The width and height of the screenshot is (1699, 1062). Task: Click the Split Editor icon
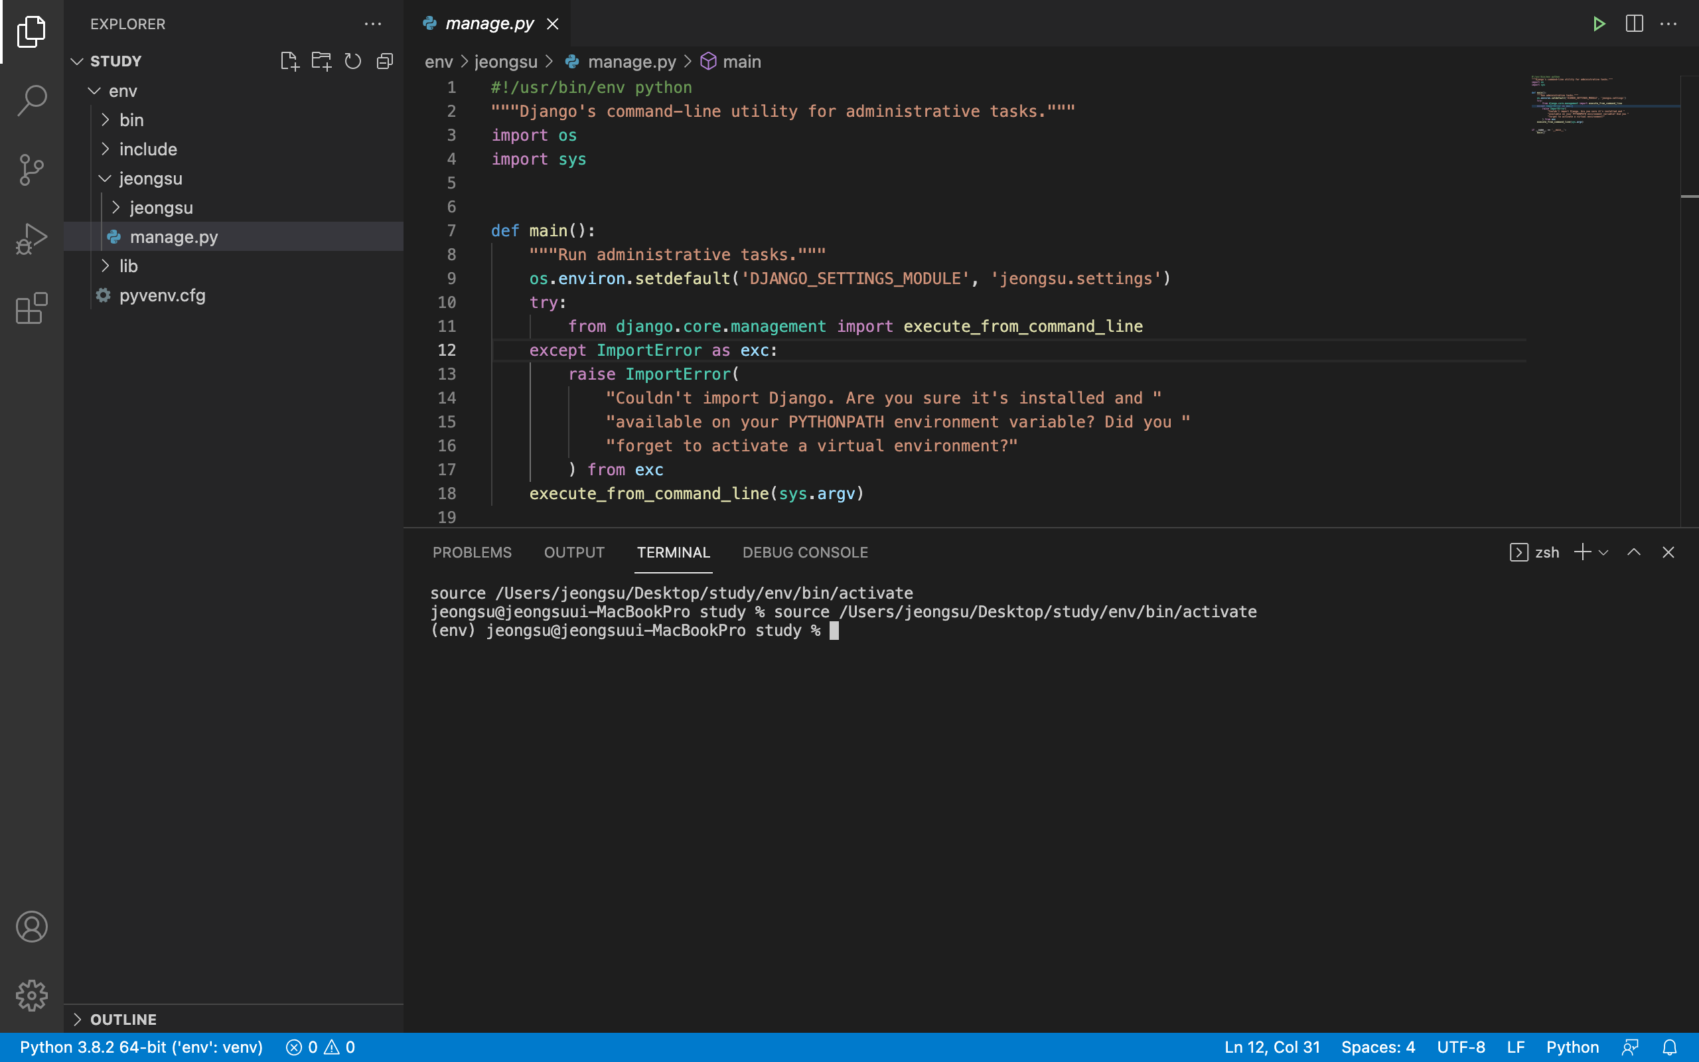coord(1634,24)
